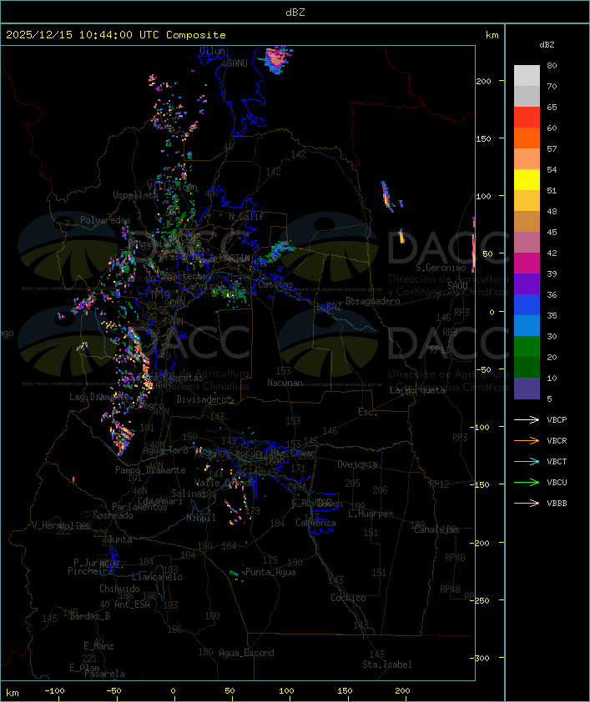Click the 'Polvaredas' map label
Image resolution: width=590 pixels, height=702 pixels.
[105, 220]
